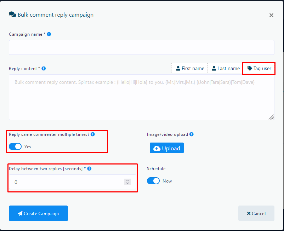The height and width of the screenshot is (231, 284).
Task: Click the Upload button
Action: (167, 148)
